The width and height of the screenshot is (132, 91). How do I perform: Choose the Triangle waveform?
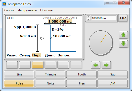coord(50,74)
